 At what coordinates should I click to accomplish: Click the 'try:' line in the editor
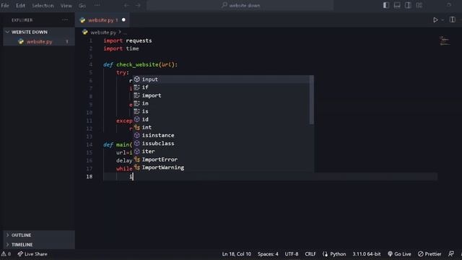pyautogui.click(x=123, y=72)
